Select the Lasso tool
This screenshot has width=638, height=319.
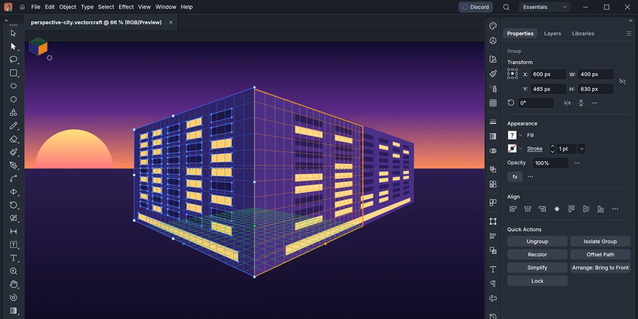14,60
